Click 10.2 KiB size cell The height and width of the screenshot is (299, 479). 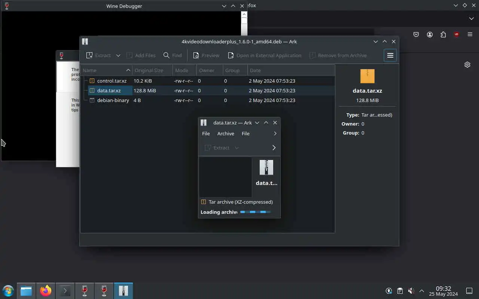point(143,81)
